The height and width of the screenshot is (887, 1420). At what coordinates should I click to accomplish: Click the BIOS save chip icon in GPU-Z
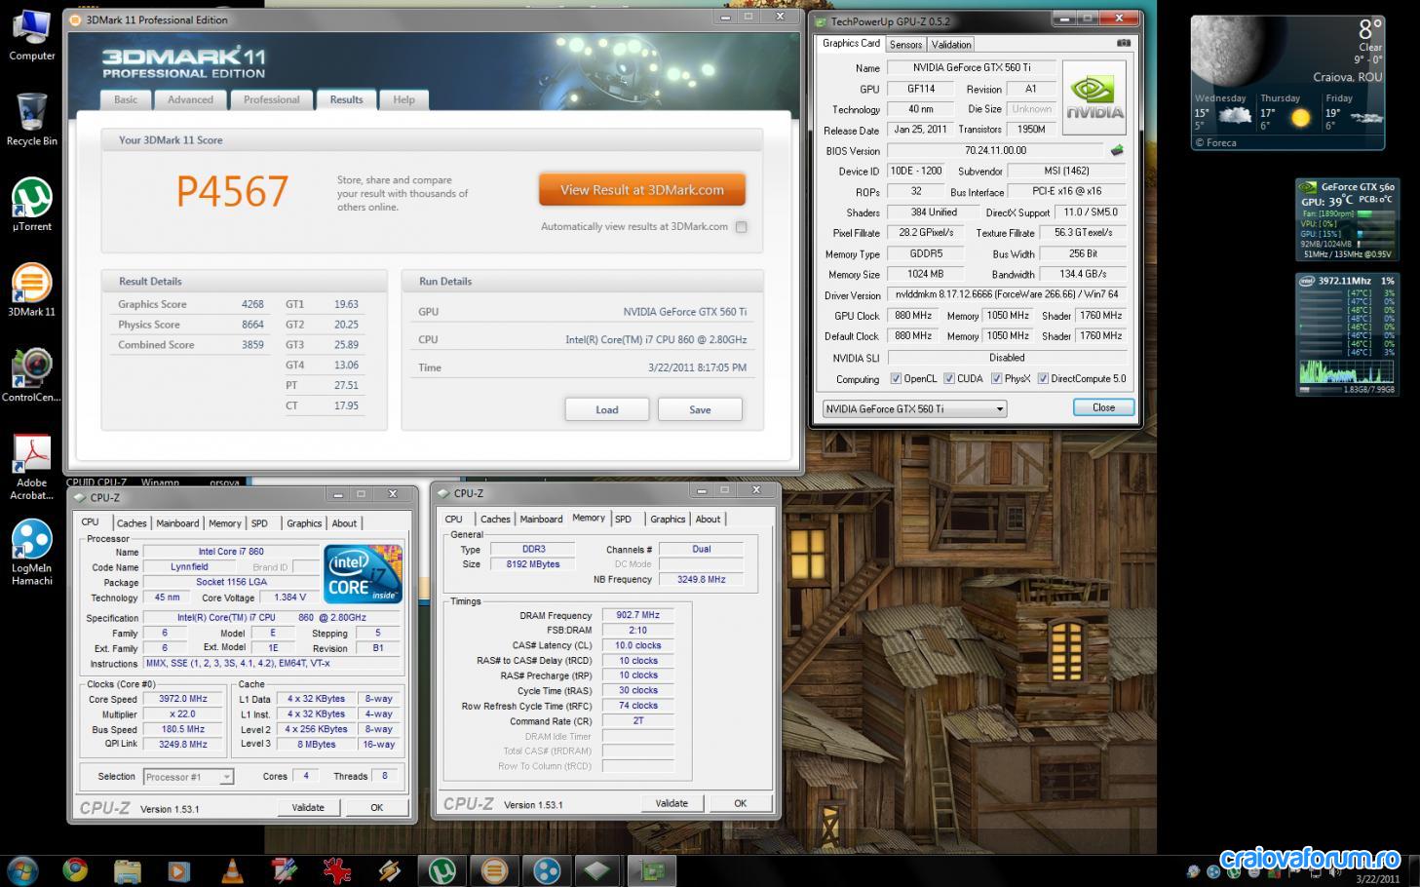click(x=1117, y=150)
